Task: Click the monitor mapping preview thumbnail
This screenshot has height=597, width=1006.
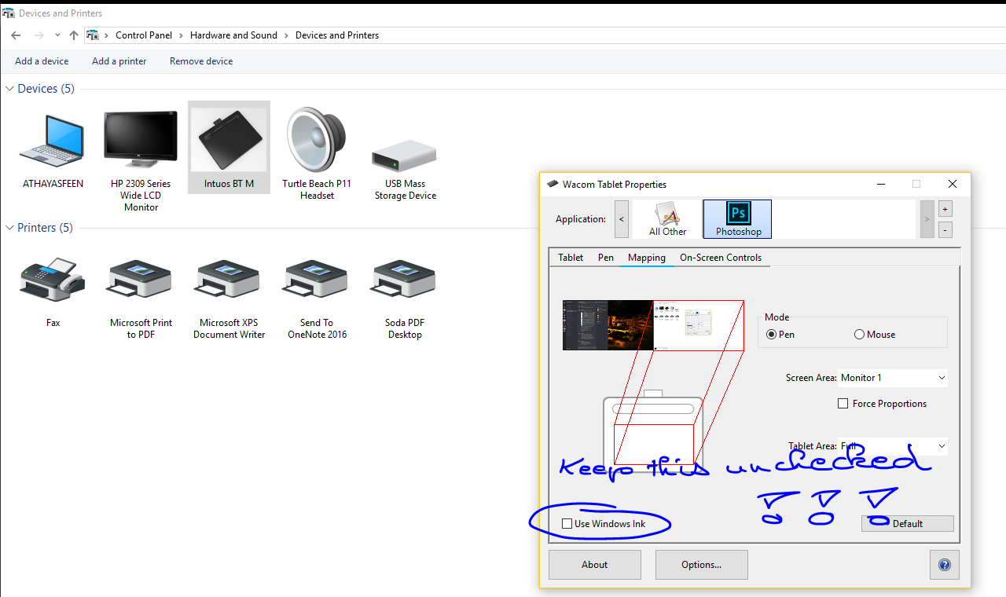Action: click(653, 325)
